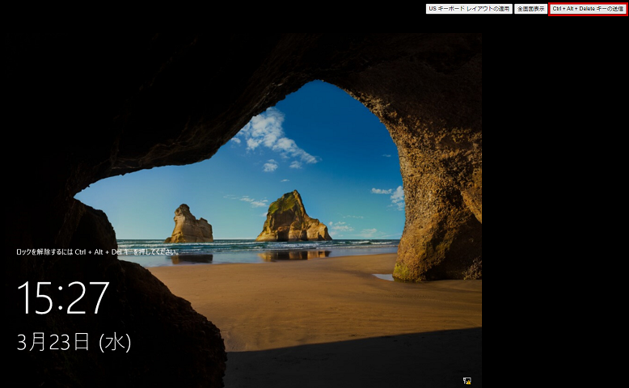Click the 15:27 lock screen clock
Viewport: 629px width, 388px height.
tap(63, 298)
